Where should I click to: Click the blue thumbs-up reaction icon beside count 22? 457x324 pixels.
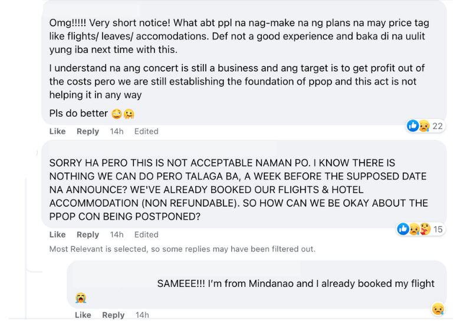tap(413, 125)
